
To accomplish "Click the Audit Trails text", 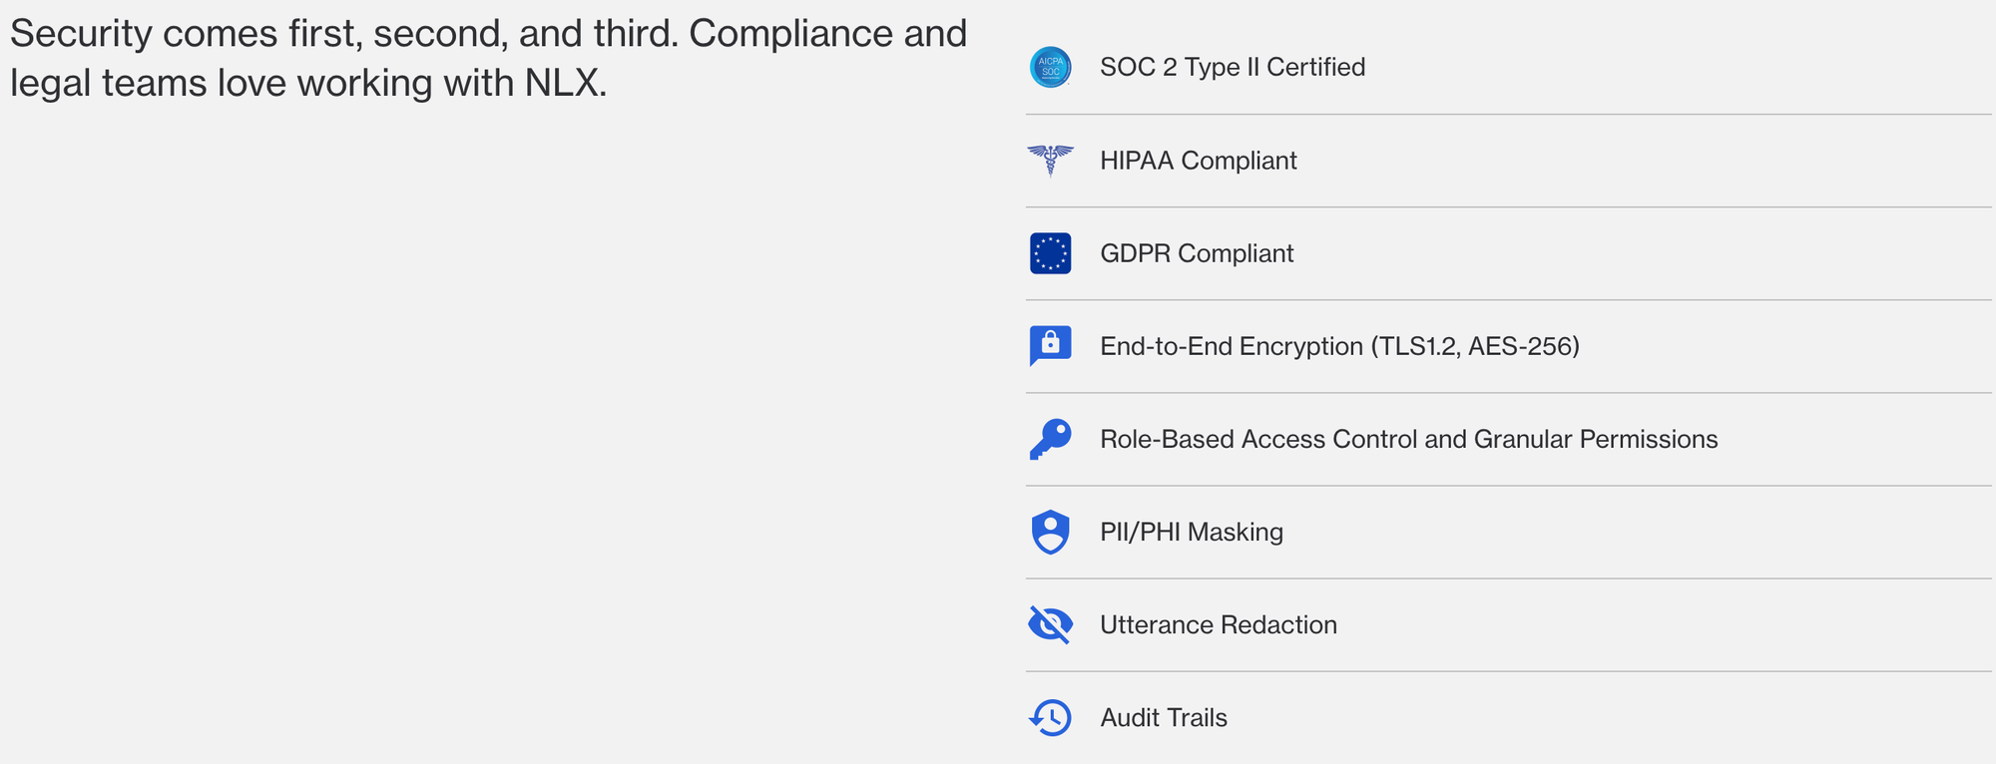I will [1163, 717].
